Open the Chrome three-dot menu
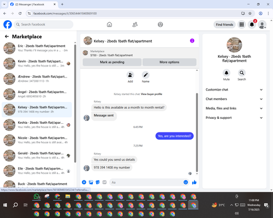Image resolution: width=273 pixels, height=218 pixels. pyautogui.click(x=268, y=14)
